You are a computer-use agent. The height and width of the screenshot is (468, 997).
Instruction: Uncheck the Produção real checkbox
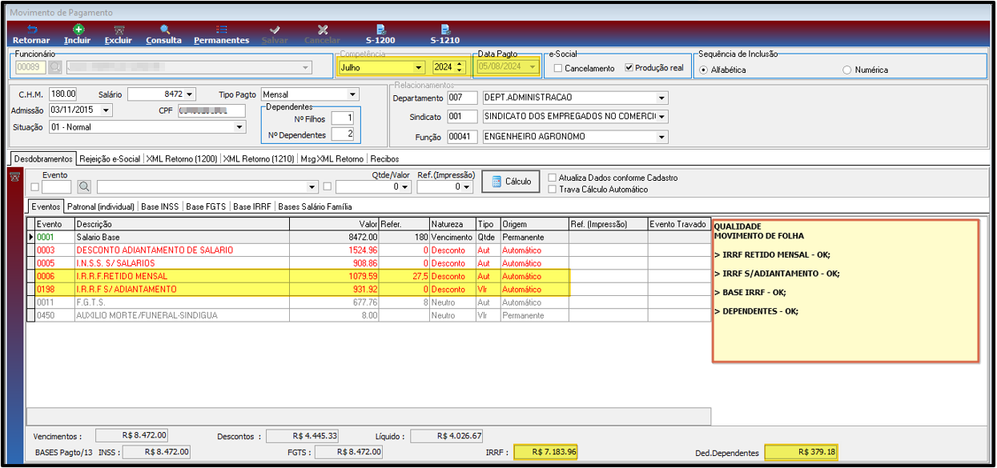coord(629,68)
